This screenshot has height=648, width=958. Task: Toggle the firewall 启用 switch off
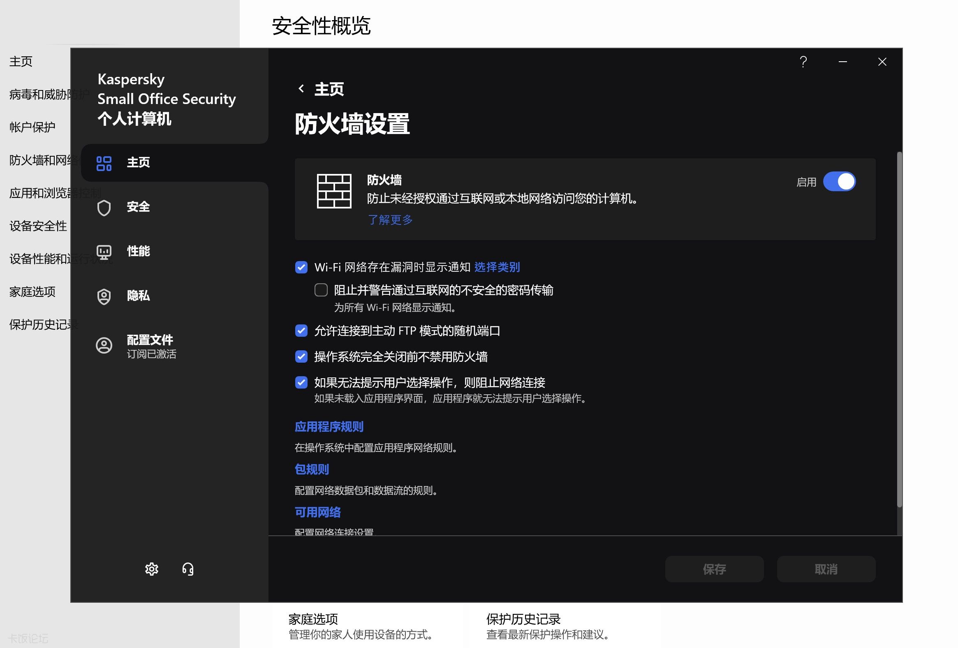pyautogui.click(x=839, y=181)
